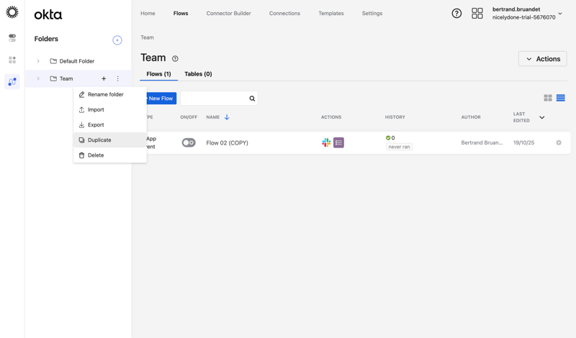This screenshot has width=576, height=338.
Task: Choose Delete from context menu
Action: [110, 155]
